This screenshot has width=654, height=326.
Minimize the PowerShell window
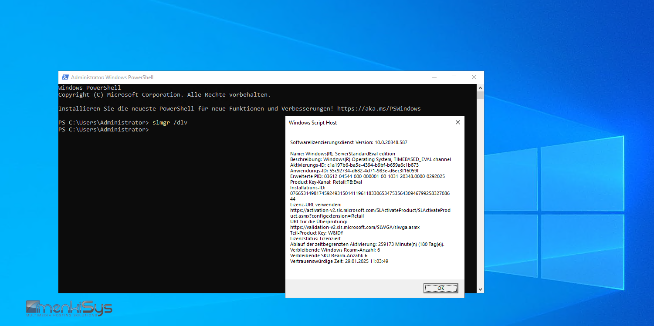(x=434, y=77)
